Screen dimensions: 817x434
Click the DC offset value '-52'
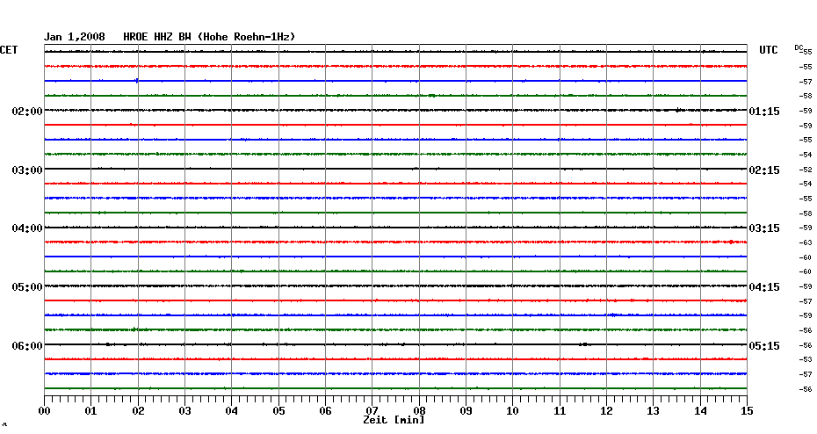(806, 170)
